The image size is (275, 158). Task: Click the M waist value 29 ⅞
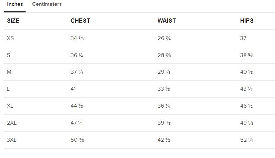(x=164, y=72)
